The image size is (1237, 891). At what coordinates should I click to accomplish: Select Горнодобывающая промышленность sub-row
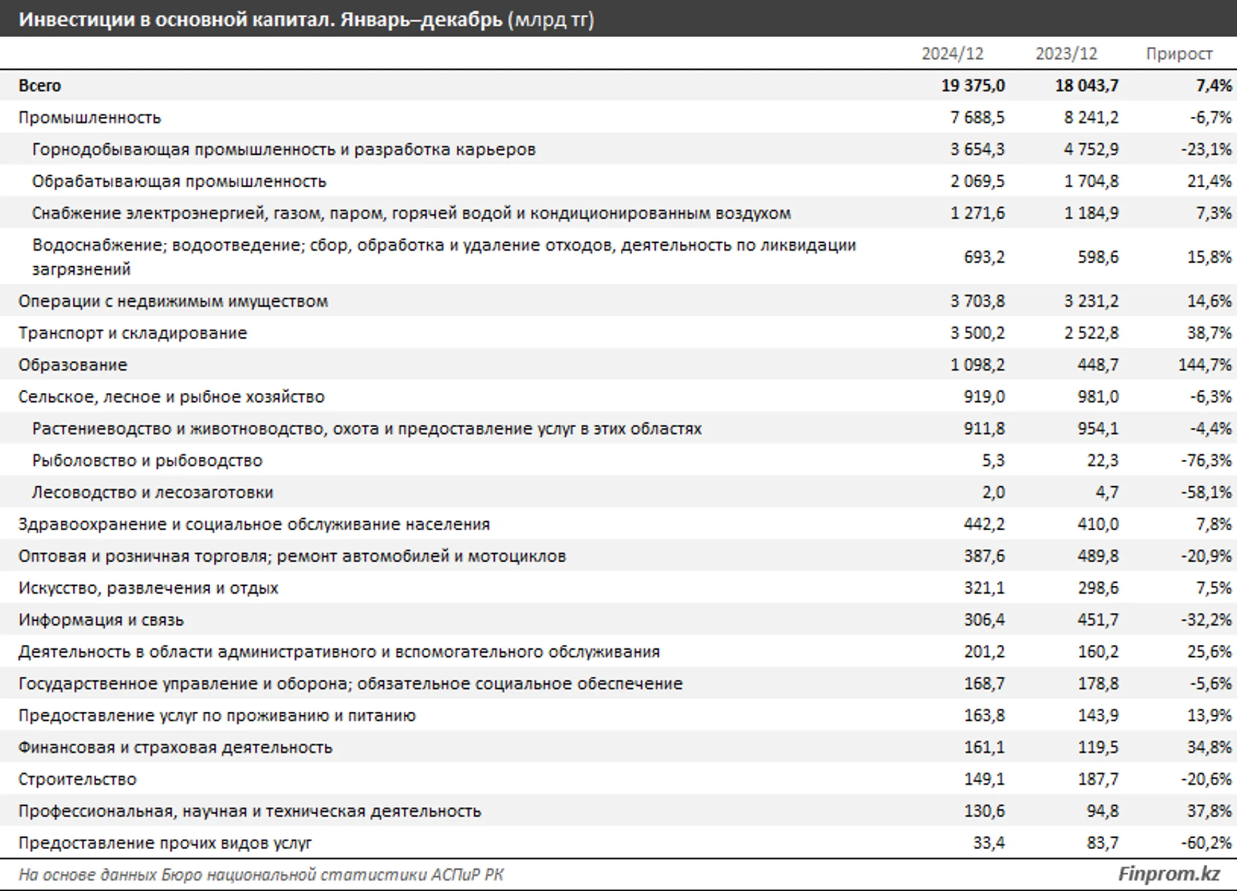(x=618, y=149)
